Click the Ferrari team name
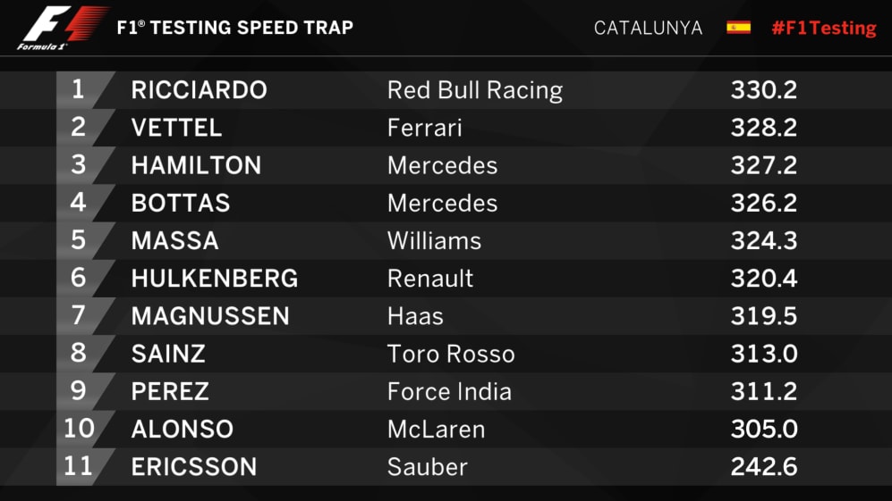Image resolution: width=892 pixels, height=501 pixels. tap(424, 128)
